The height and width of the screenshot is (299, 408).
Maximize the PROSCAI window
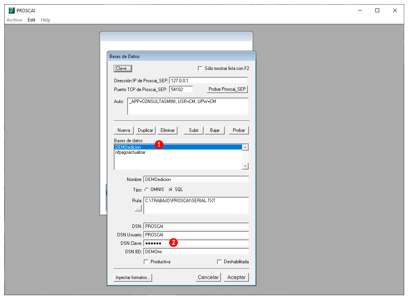coord(377,10)
